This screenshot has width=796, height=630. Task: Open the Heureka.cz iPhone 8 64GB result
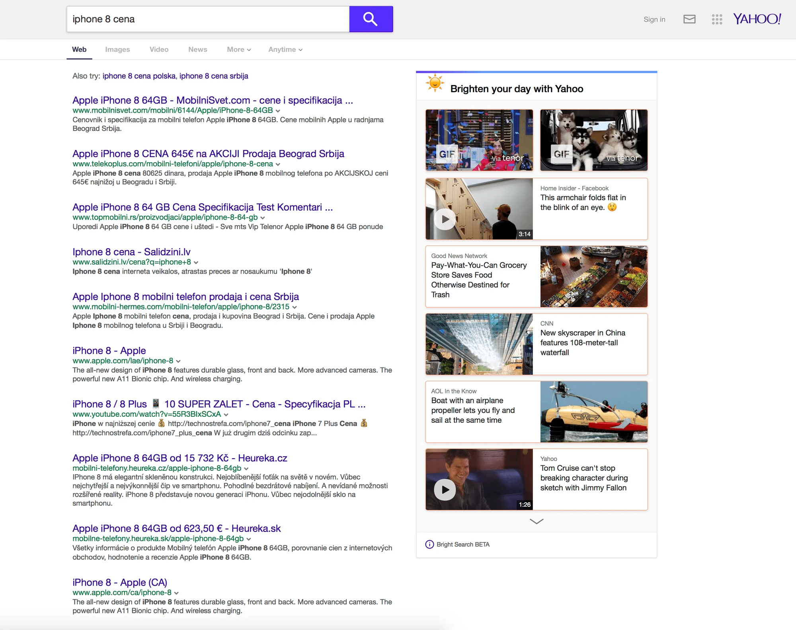click(180, 458)
